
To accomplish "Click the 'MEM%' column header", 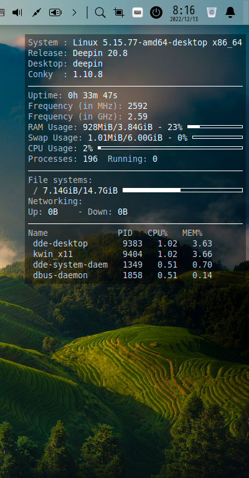I will (x=192, y=233).
